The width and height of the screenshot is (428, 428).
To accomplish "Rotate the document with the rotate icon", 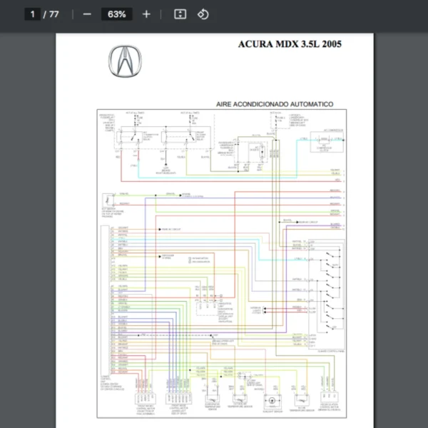I will 203,14.
